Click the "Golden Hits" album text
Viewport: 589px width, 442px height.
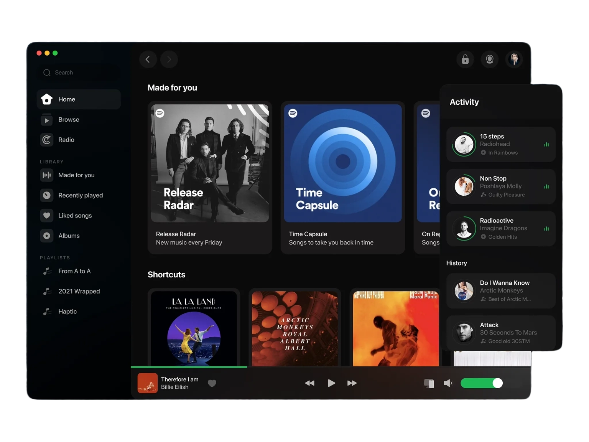[x=502, y=237]
